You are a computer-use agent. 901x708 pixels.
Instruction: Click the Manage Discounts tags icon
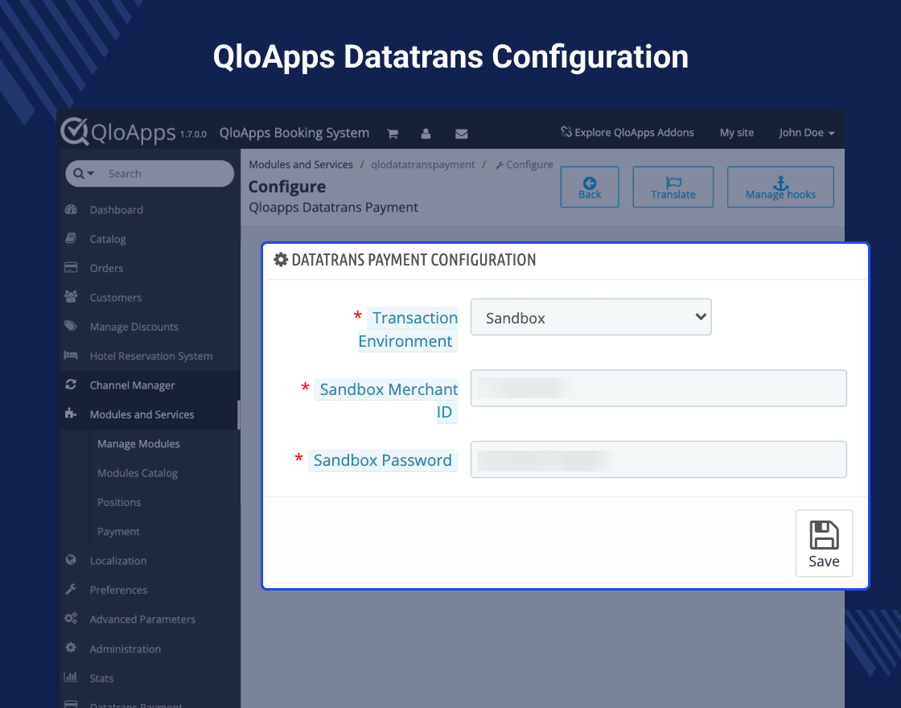point(71,326)
